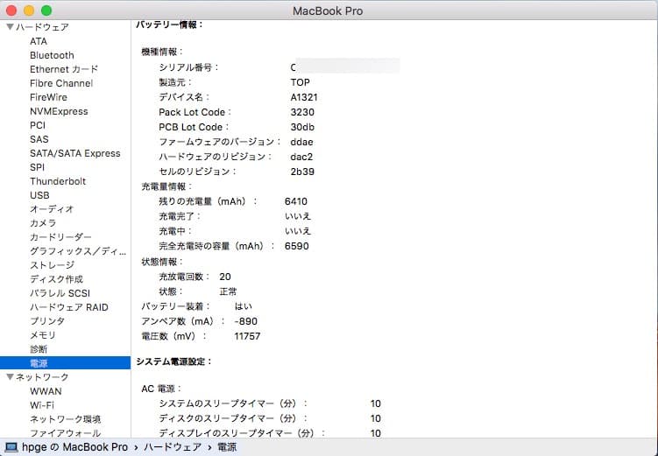Click the ハードウェア category label in sidebar
This screenshot has height=456, width=658.
42,27
